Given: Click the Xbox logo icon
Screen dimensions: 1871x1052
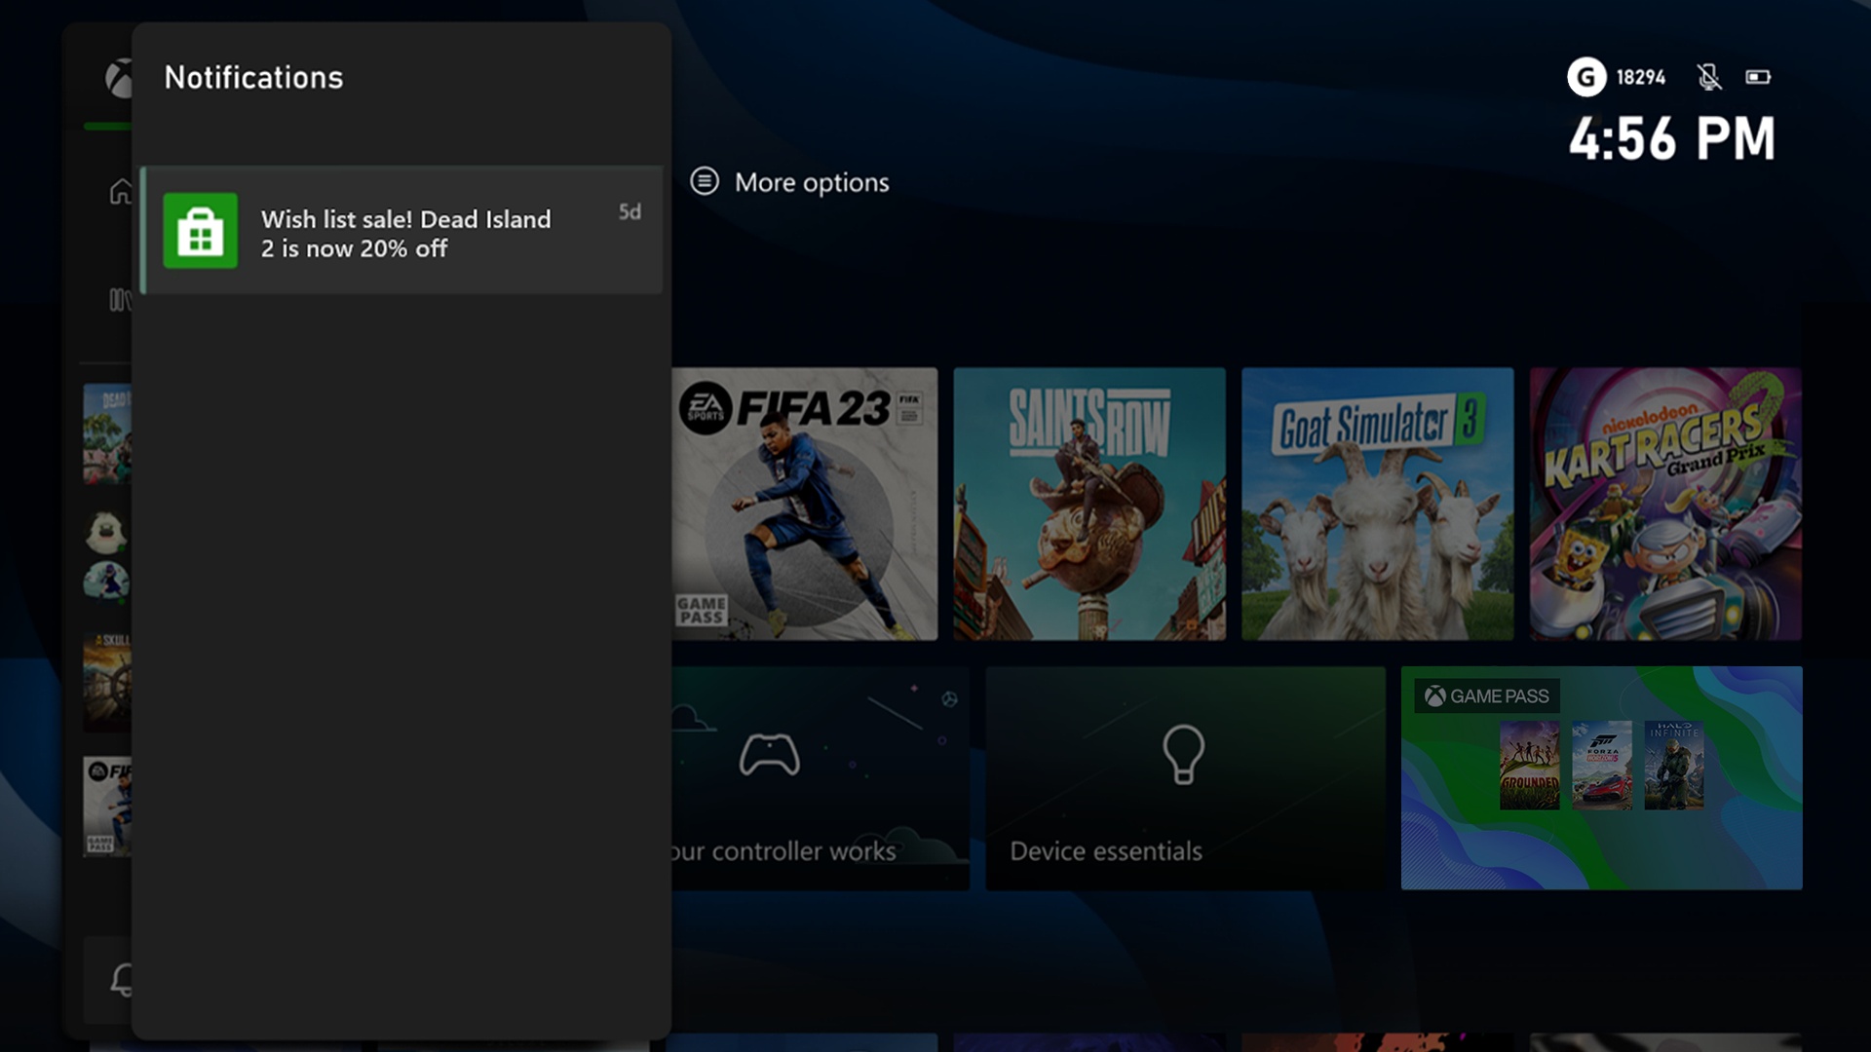Looking at the screenshot, I should (x=118, y=79).
